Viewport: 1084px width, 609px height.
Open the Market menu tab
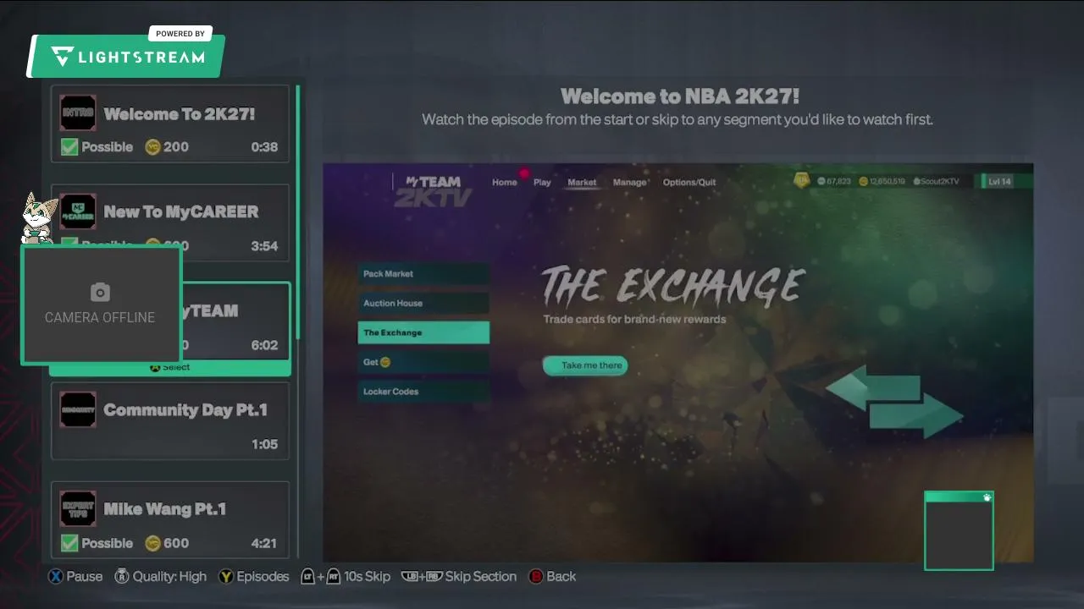click(x=582, y=182)
